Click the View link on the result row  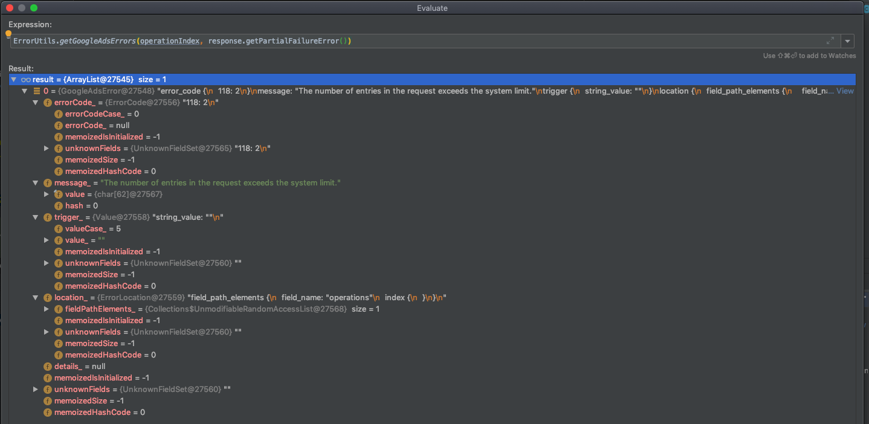(x=845, y=91)
